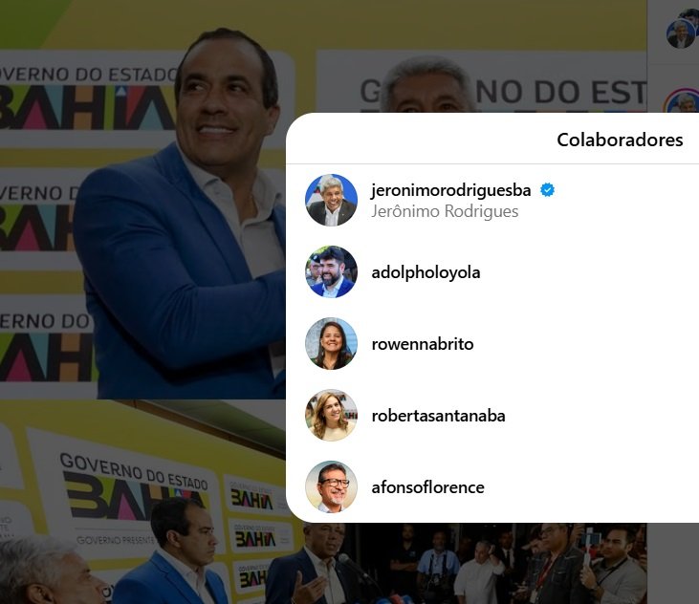The height and width of the screenshot is (604, 699).
Task: Open the press conference photo with Bahia banners
Action: click(x=142, y=502)
